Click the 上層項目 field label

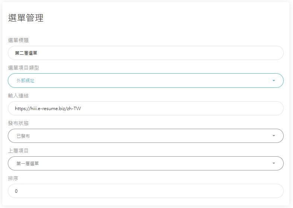[x=19, y=151]
